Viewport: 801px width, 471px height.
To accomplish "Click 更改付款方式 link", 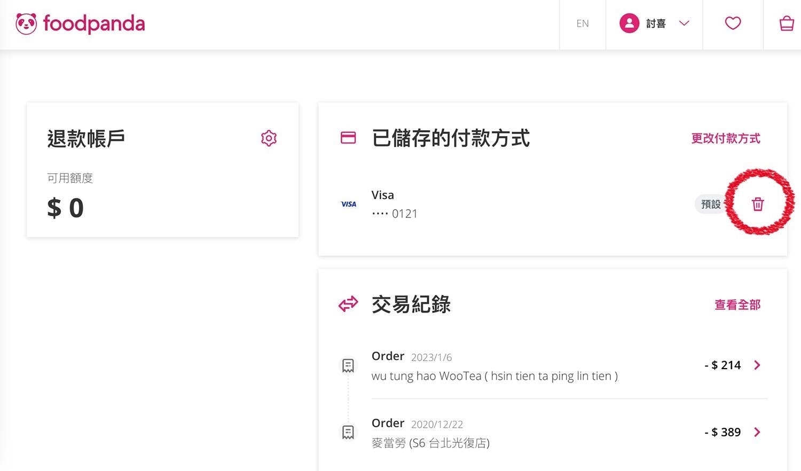I will [x=726, y=139].
